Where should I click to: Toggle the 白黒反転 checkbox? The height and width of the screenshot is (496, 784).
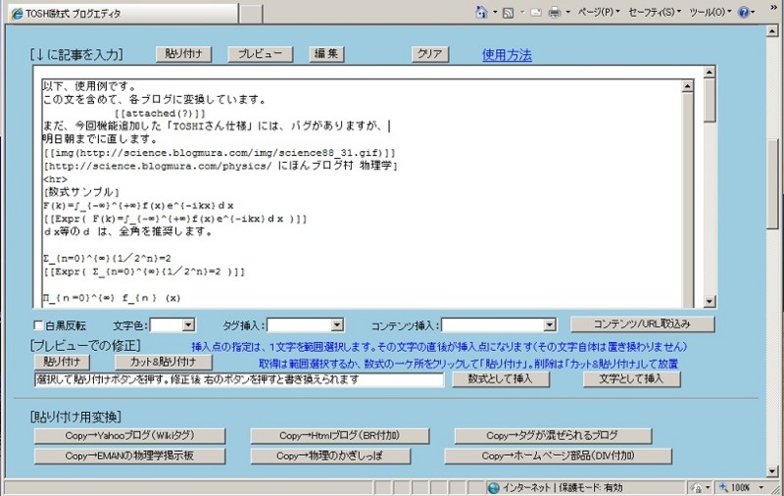[x=38, y=325]
